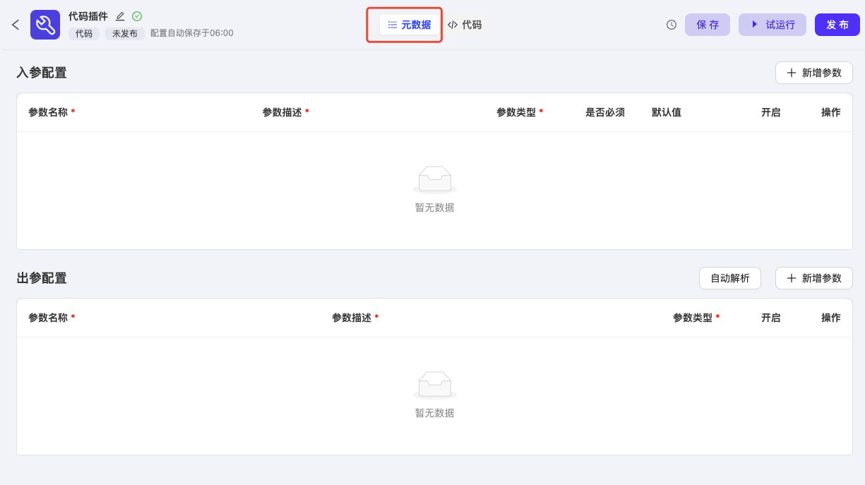
Task: Add a parameter in 出参配置 with 新增参数
Action: 813,278
